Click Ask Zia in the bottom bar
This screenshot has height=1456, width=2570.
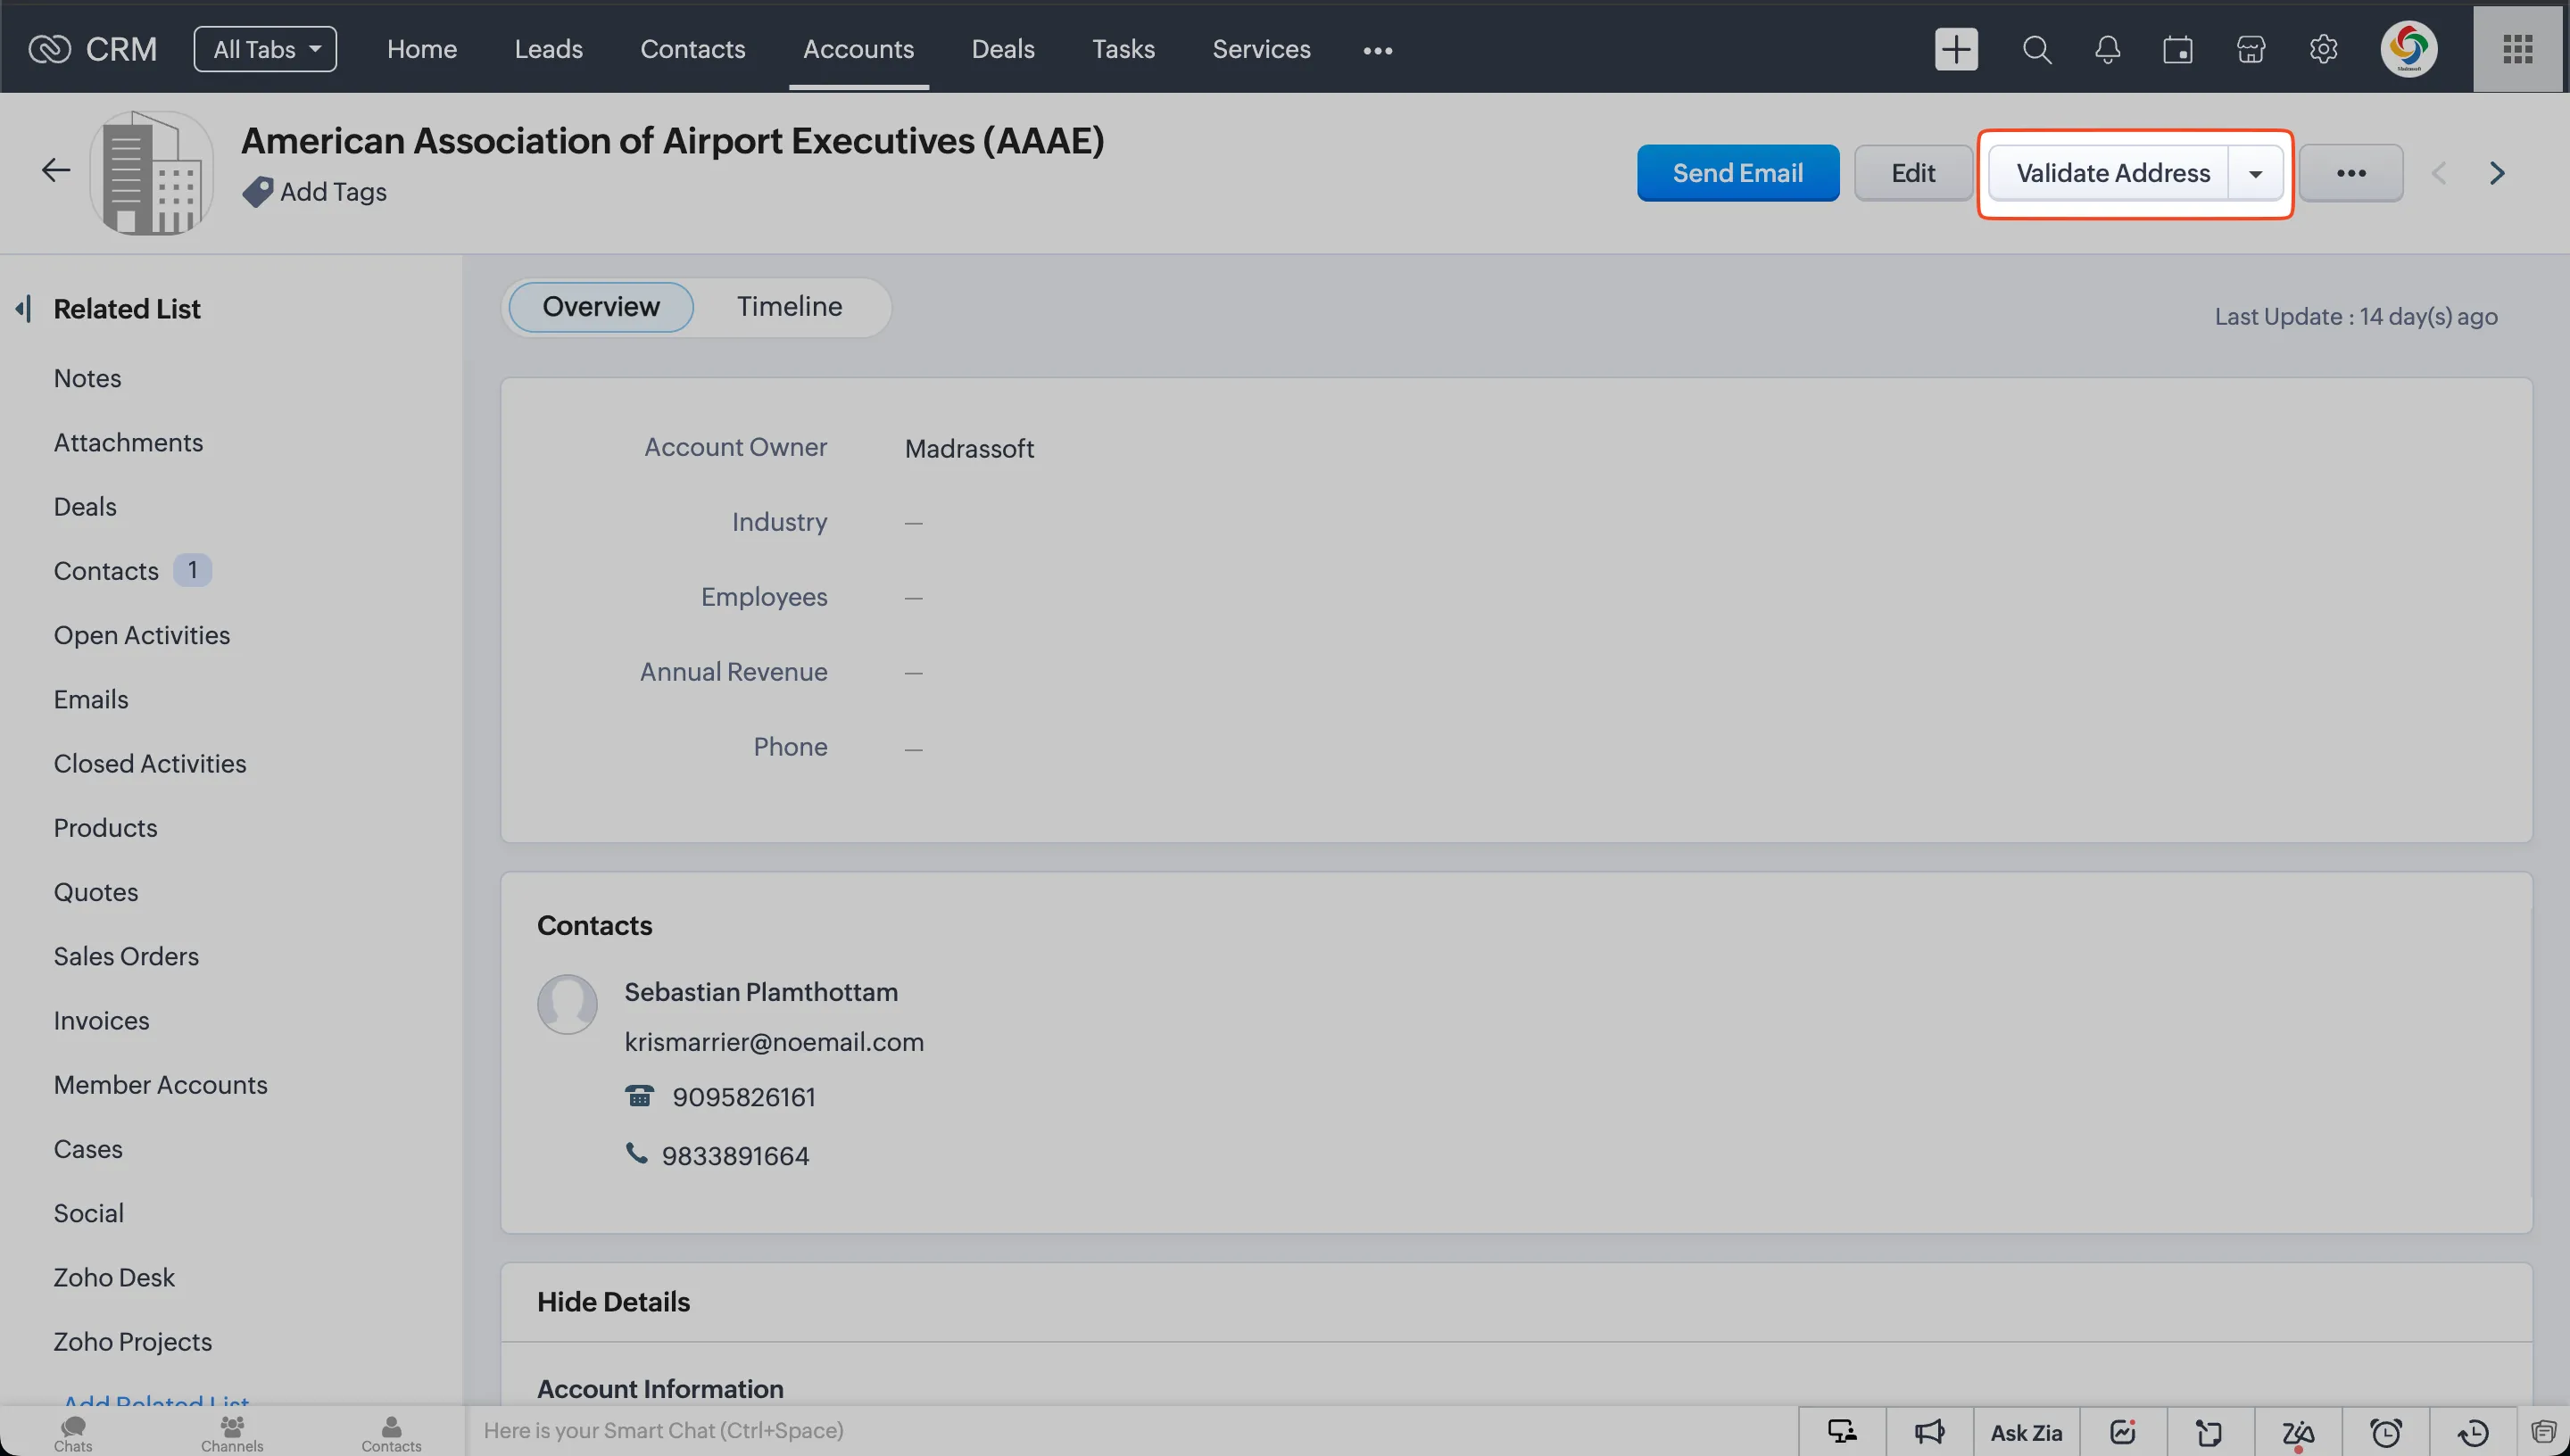pyautogui.click(x=2026, y=1432)
